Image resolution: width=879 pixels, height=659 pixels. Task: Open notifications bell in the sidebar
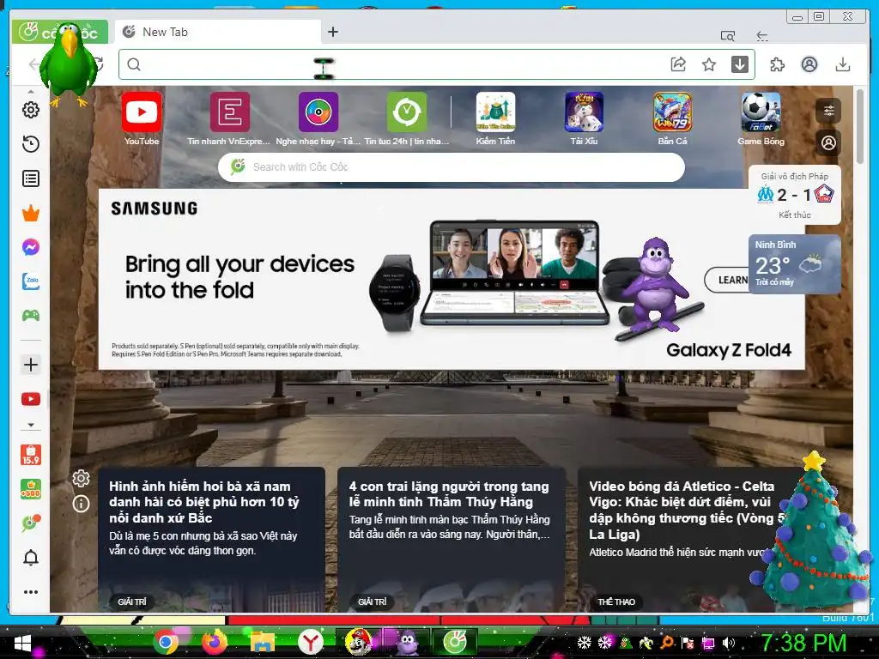(31, 558)
